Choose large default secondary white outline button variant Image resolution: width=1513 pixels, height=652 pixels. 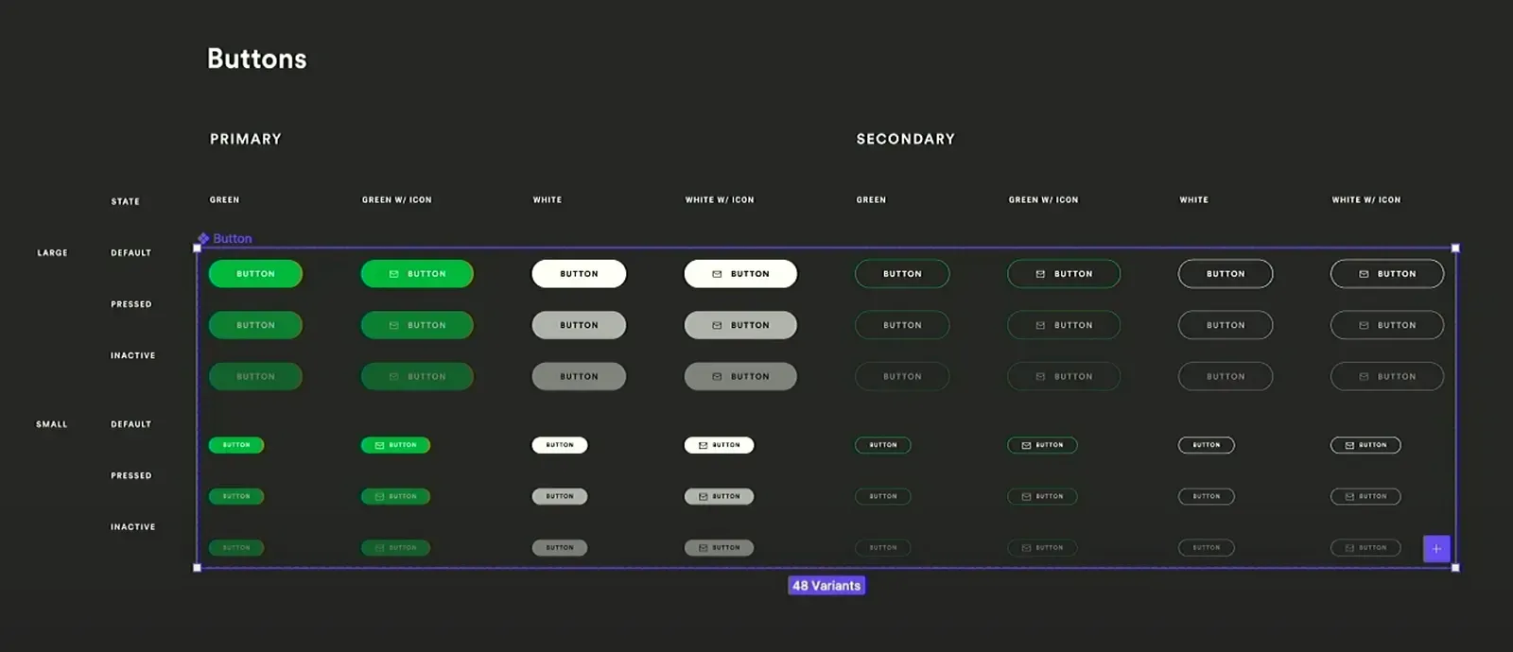point(1226,274)
